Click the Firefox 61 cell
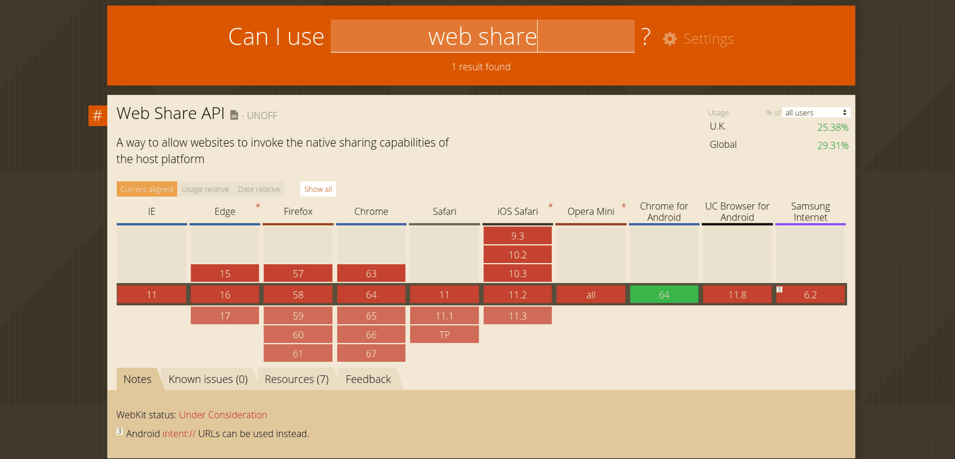Screen dimensions: 955x459 tap(298, 354)
